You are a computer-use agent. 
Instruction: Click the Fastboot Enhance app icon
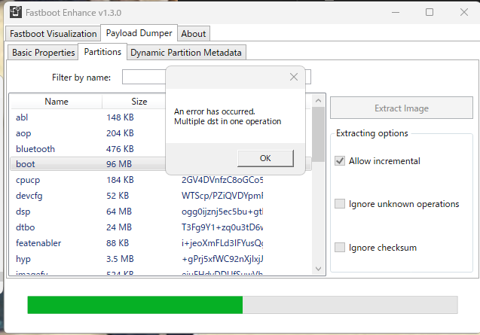(x=16, y=12)
